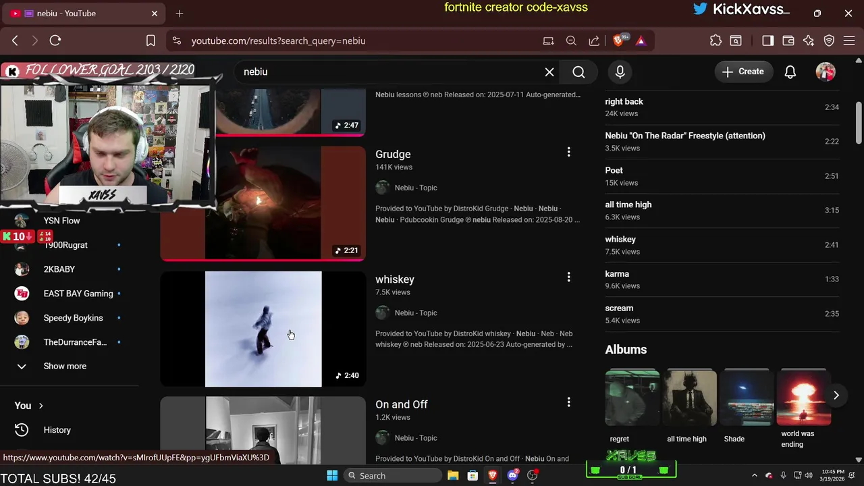Run search with the magnifier button
Viewport: 864px width, 486px height.
(x=578, y=72)
